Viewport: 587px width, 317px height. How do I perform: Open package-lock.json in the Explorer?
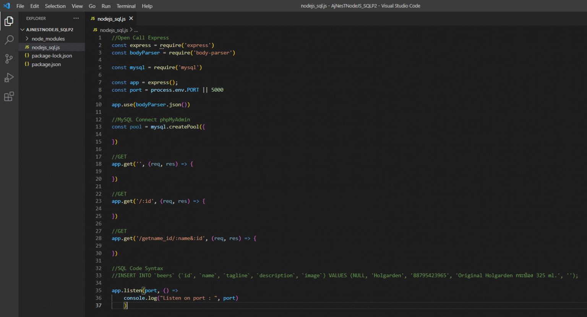pyautogui.click(x=52, y=56)
